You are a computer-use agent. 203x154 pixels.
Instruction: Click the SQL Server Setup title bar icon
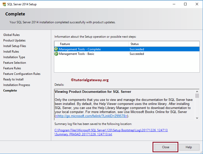tap(4, 4)
